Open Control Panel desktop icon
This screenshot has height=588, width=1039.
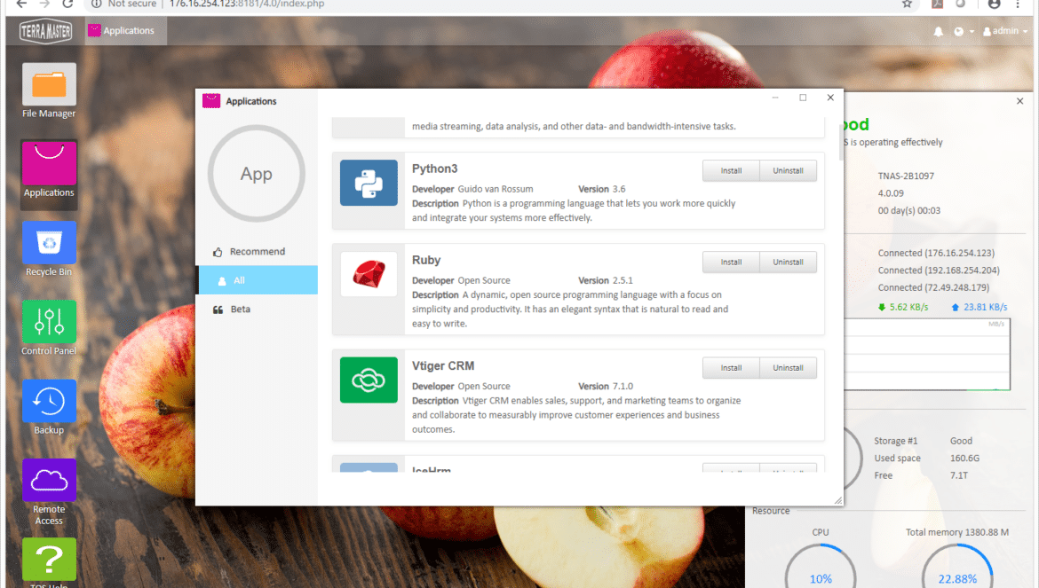pos(49,329)
